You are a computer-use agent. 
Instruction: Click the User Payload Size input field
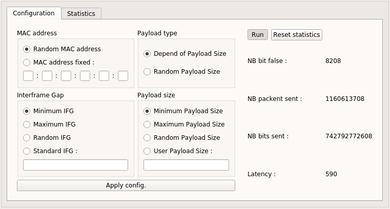click(187, 165)
